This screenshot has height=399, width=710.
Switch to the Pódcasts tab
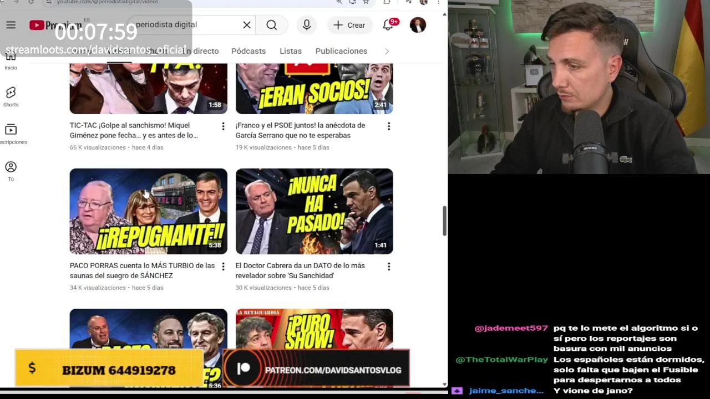248,51
